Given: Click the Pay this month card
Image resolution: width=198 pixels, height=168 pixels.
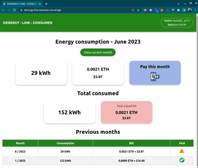Looking at the screenshot, I should coord(155,73).
